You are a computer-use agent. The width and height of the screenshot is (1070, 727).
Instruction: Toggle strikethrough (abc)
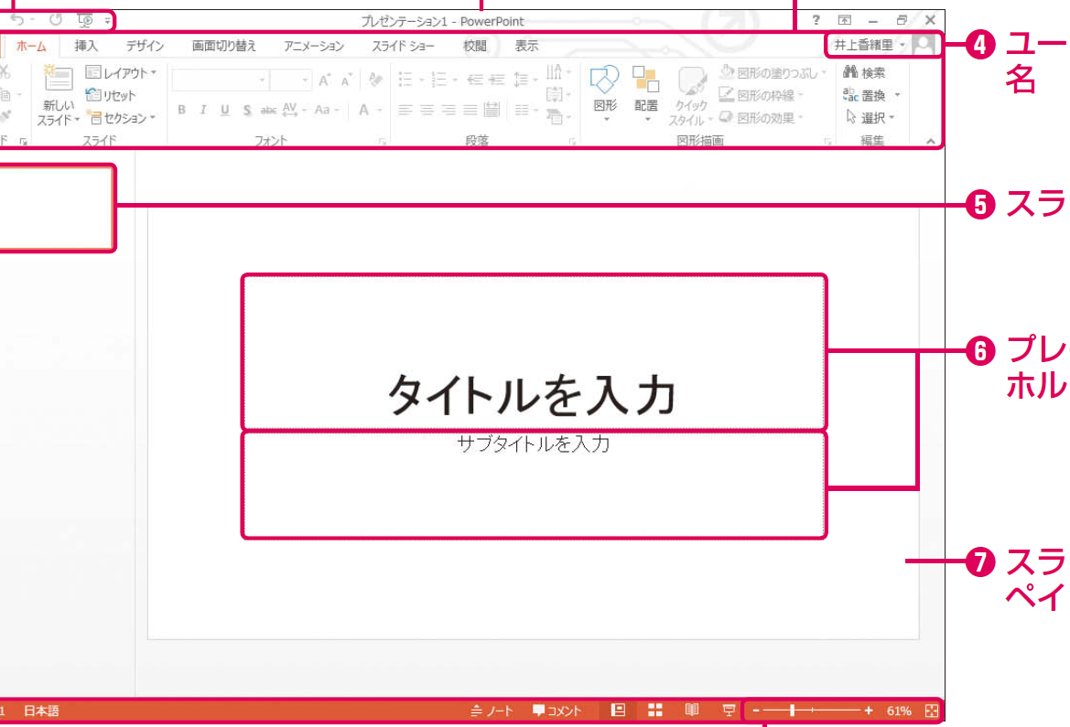(x=268, y=110)
